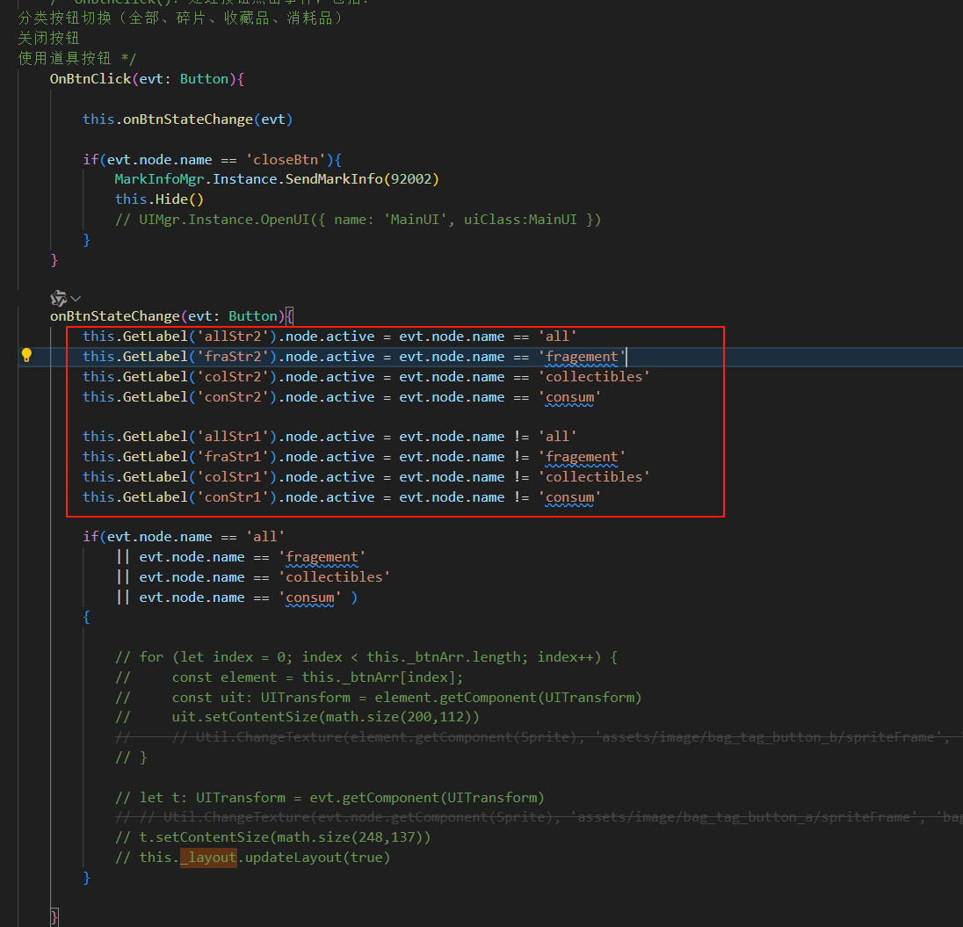Click the onBtnStateChange method definition name
963x927 pixels.
click(115, 316)
